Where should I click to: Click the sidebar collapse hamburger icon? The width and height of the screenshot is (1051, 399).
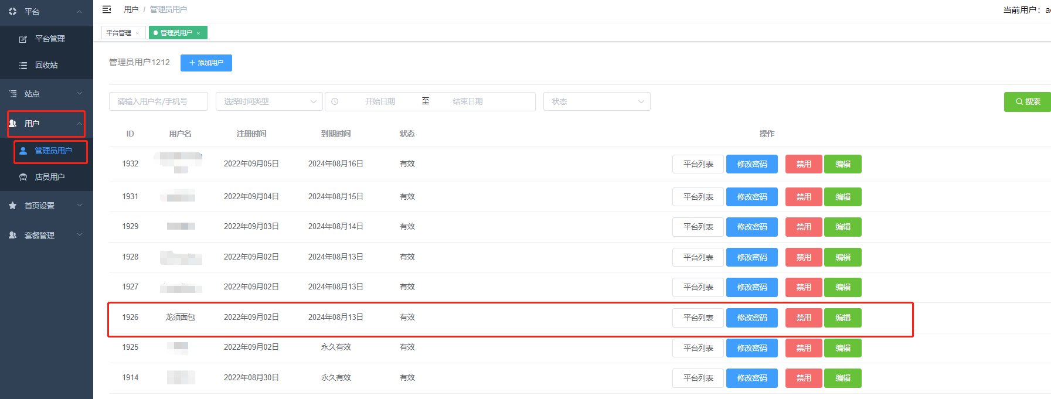pyautogui.click(x=107, y=9)
